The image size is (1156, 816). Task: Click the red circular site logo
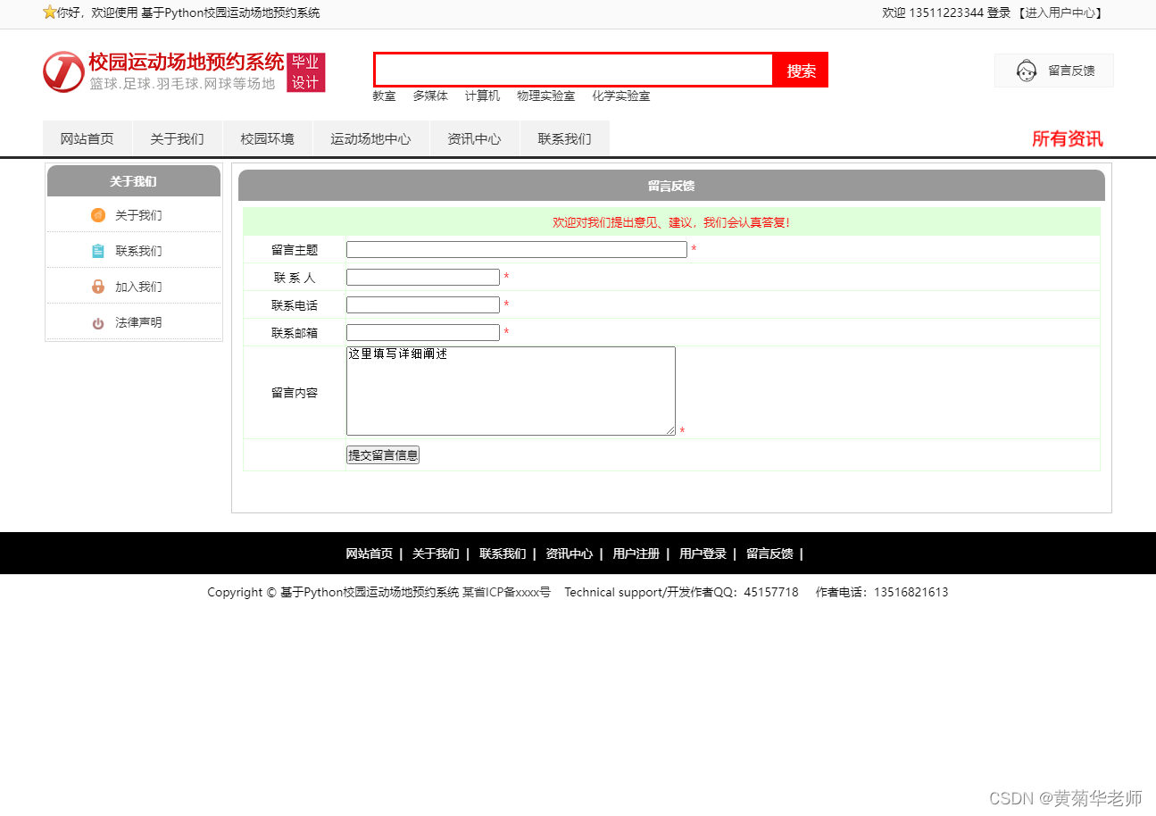pyautogui.click(x=63, y=71)
